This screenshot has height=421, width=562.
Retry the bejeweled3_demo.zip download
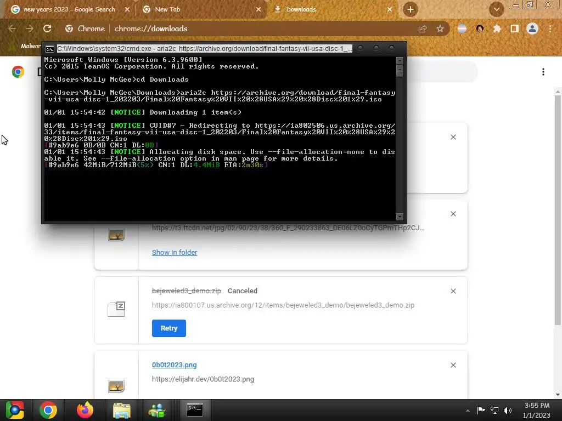pos(169,328)
